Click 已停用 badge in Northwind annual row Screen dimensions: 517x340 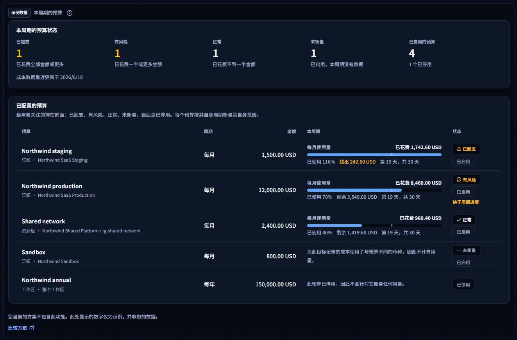click(x=463, y=285)
